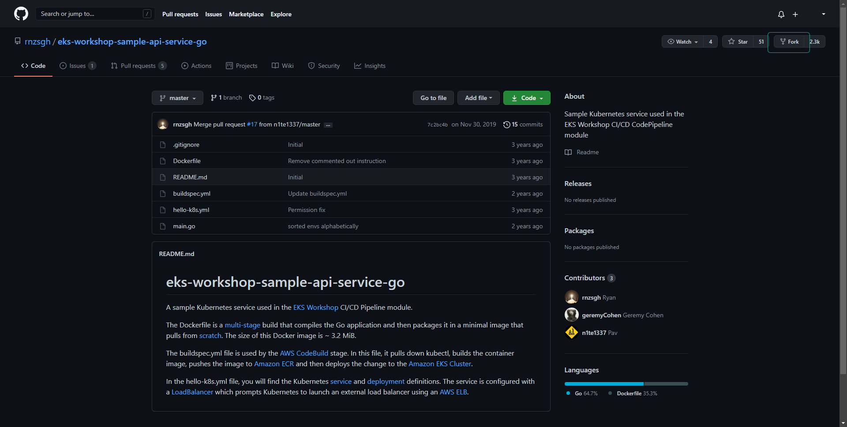847x427 pixels.
Task: Open the rnzsgh owner link
Action: point(37,41)
